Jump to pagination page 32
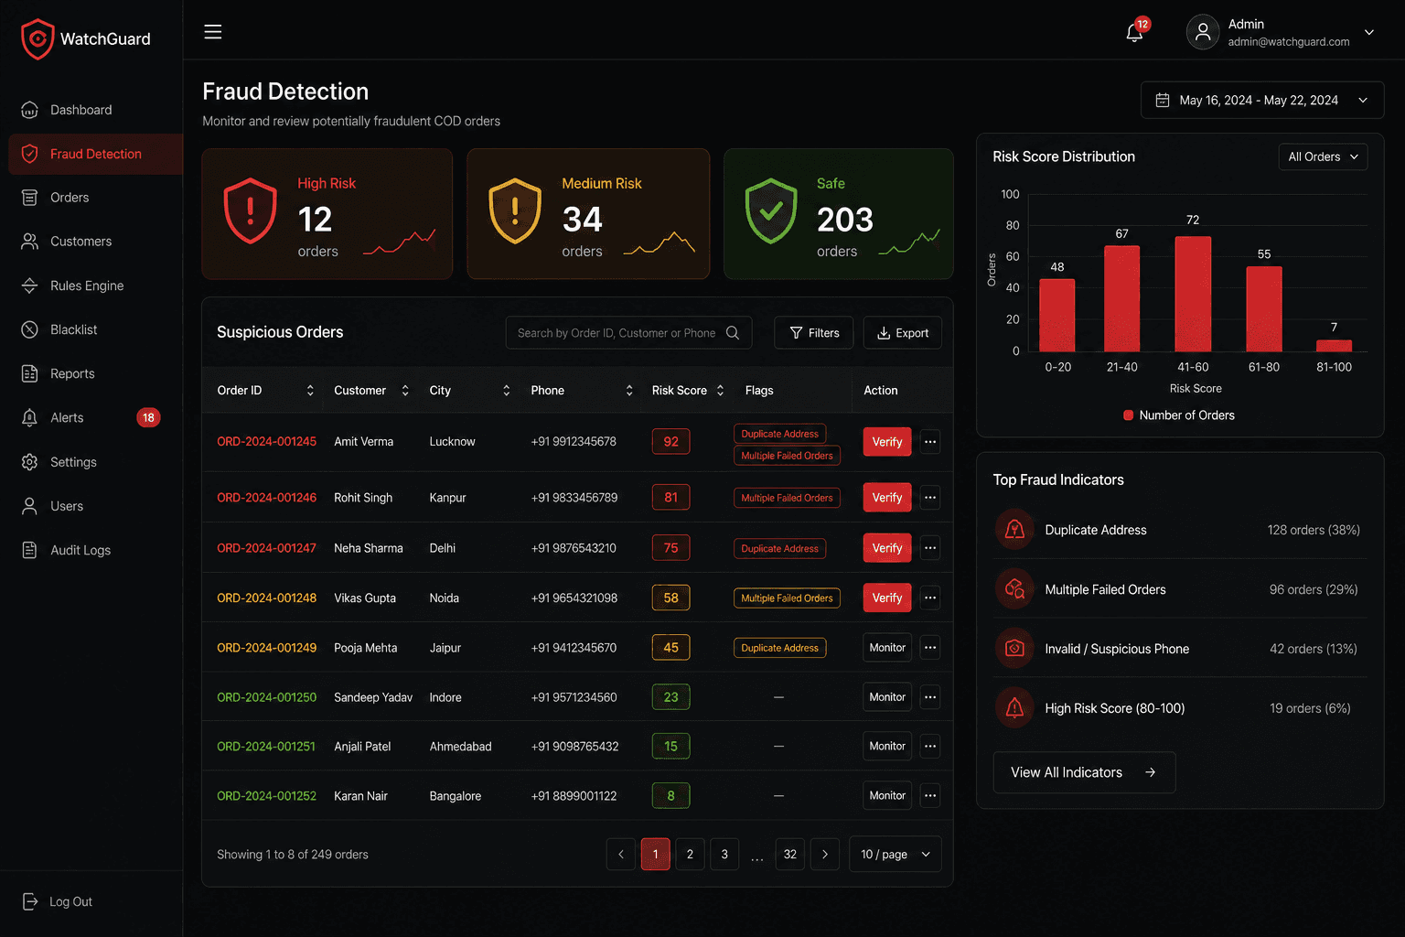Screen dimensions: 1405x937 (x=790, y=854)
